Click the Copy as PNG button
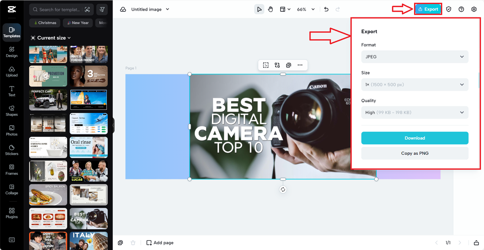 click(415, 153)
